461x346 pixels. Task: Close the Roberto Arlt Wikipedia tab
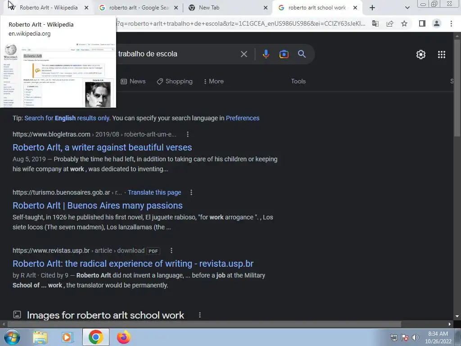(86, 8)
